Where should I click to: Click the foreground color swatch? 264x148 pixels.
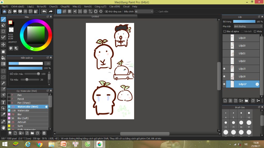click(x=10, y=22)
